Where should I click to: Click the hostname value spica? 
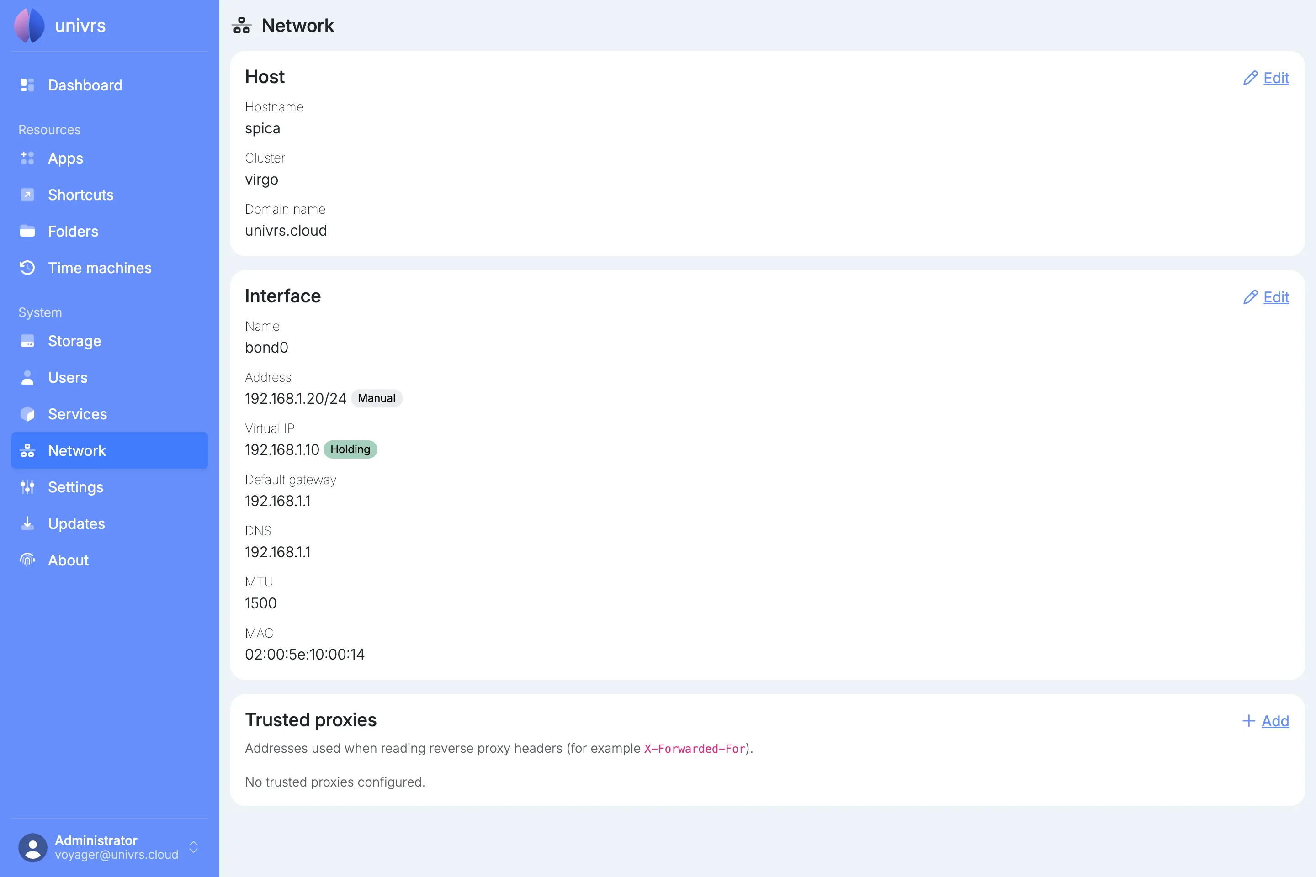[x=262, y=129]
